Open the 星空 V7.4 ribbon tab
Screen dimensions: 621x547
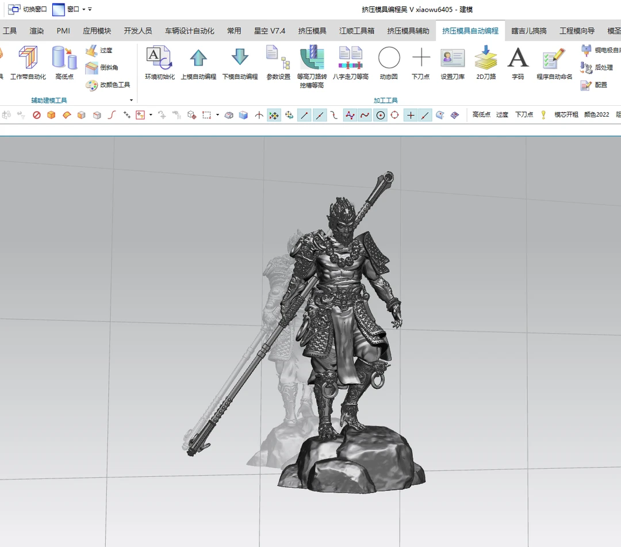[270, 31]
